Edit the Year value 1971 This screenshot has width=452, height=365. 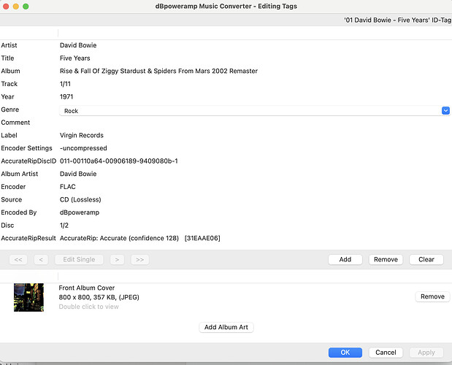[66, 97]
